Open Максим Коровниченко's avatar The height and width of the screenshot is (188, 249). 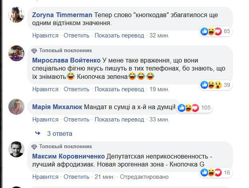16,150
